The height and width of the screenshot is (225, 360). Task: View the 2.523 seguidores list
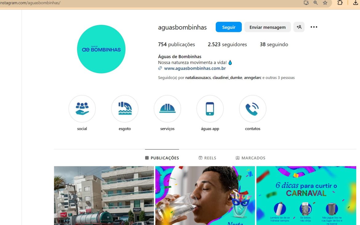[227, 45]
